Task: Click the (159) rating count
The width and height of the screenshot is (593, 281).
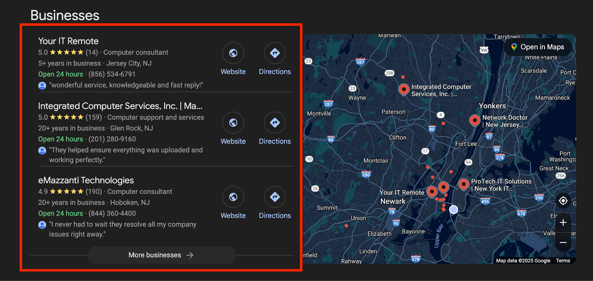Action: (x=94, y=117)
